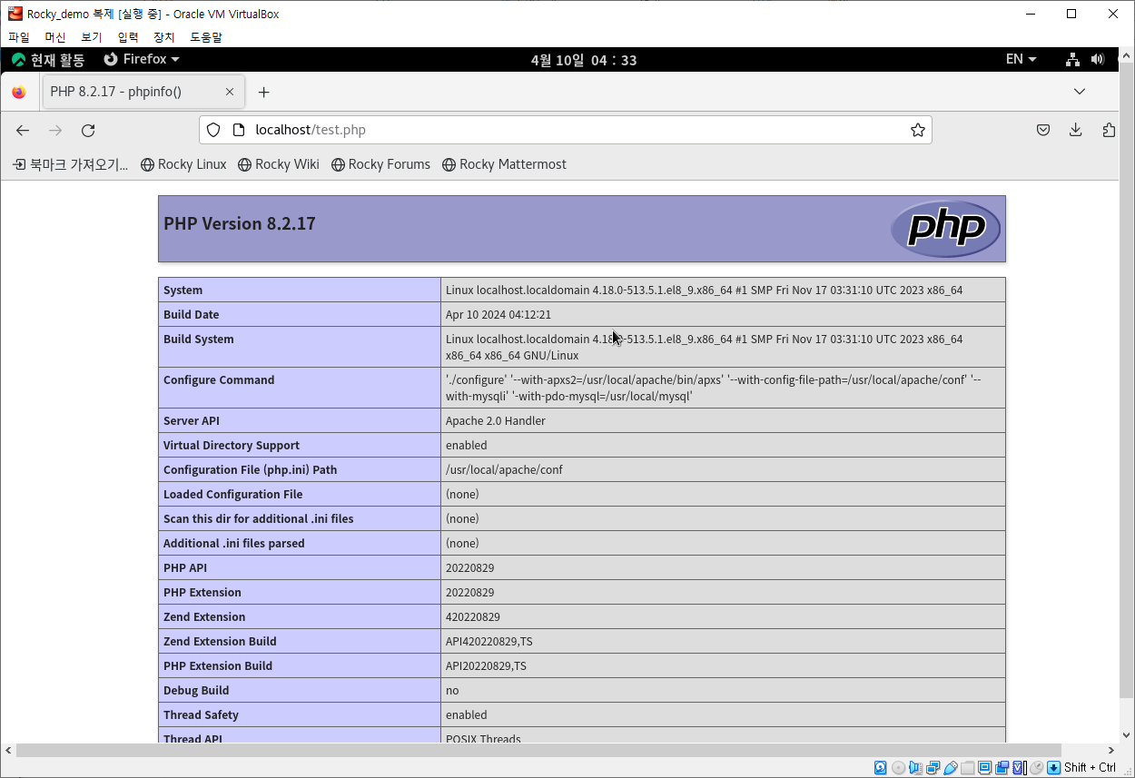
Task: Open a new tab with plus button
Action: (x=263, y=92)
